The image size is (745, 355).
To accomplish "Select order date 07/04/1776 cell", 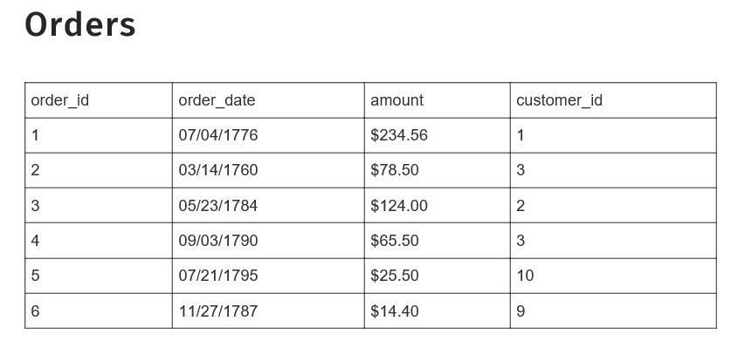I will 218,135.
